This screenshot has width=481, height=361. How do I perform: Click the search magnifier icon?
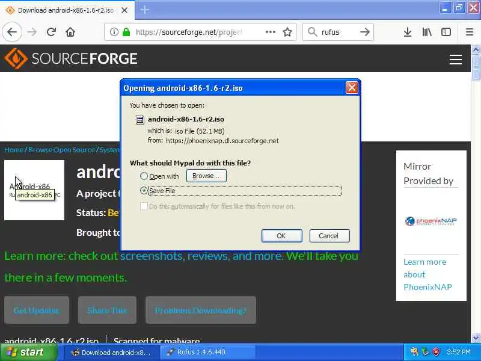tap(312, 32)
